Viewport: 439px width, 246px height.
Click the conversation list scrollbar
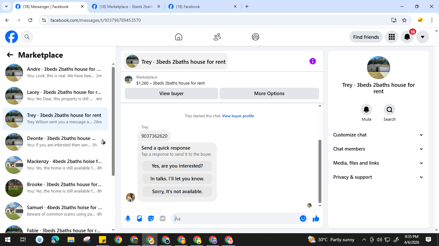click(x=113, y=121)
